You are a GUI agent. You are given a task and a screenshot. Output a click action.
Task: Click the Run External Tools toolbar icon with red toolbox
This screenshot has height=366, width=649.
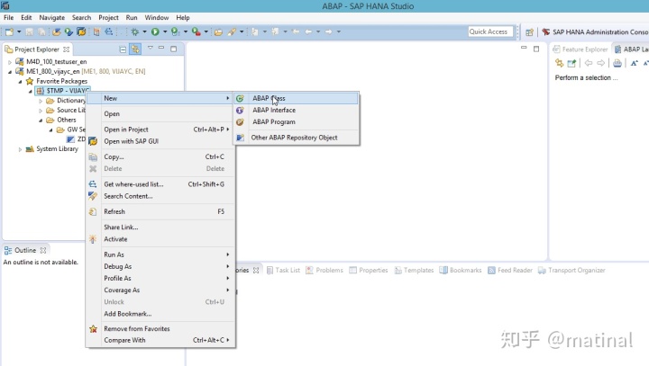coord(197,31)
